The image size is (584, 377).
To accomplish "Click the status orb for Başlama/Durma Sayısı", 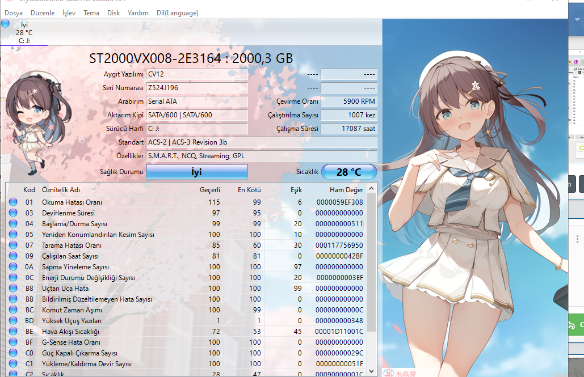I will tap(13, 224).
